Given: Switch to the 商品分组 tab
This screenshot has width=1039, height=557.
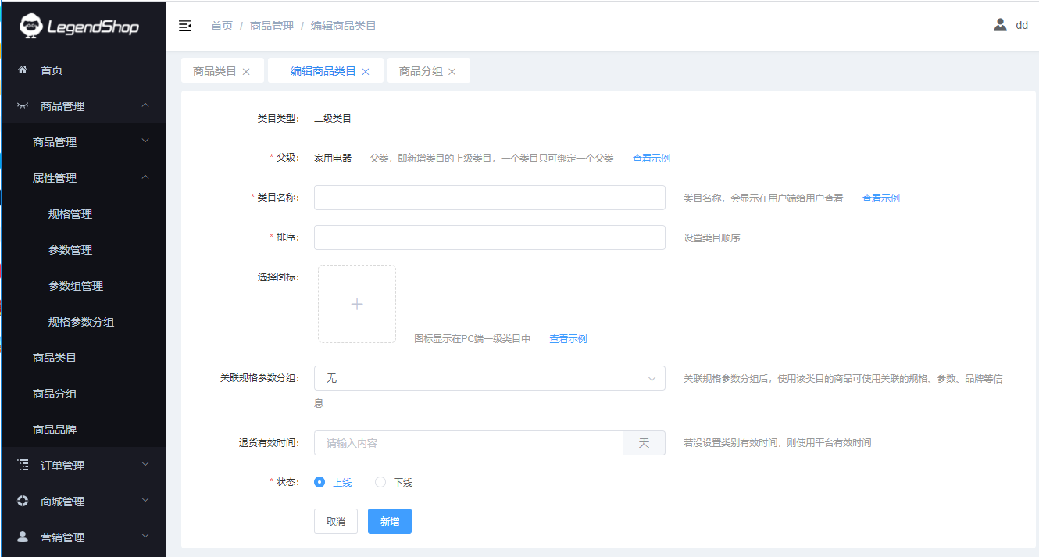Looking at the screenshot, I should (x=420, y=71).
